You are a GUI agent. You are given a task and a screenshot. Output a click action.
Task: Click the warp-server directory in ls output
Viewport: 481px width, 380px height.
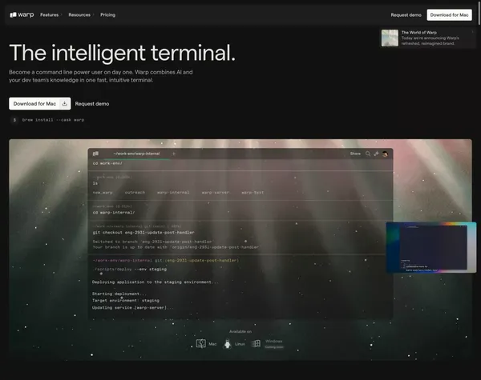216,193
